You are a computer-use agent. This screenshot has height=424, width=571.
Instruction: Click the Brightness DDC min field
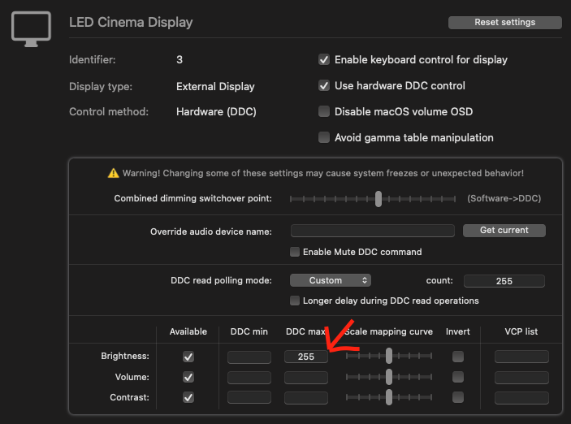pos(249,357)
